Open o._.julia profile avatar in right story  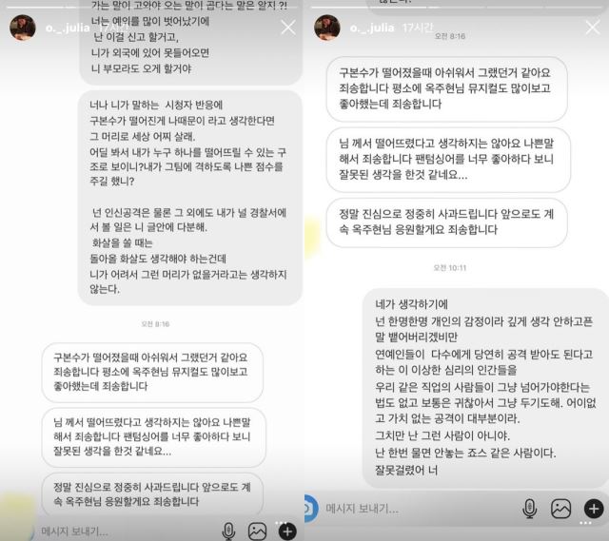327,28
